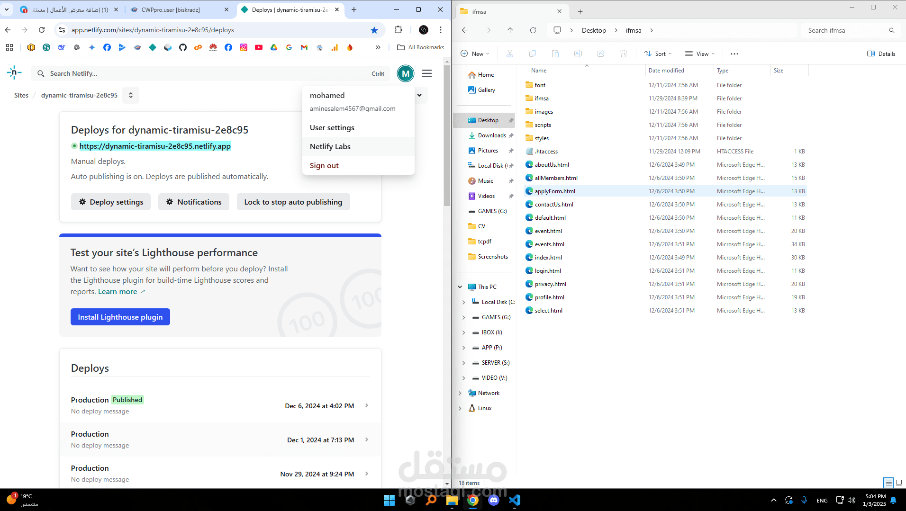906x511 pixels.
Task: Open the M user avatar menu
Action: tap(406, 73)
